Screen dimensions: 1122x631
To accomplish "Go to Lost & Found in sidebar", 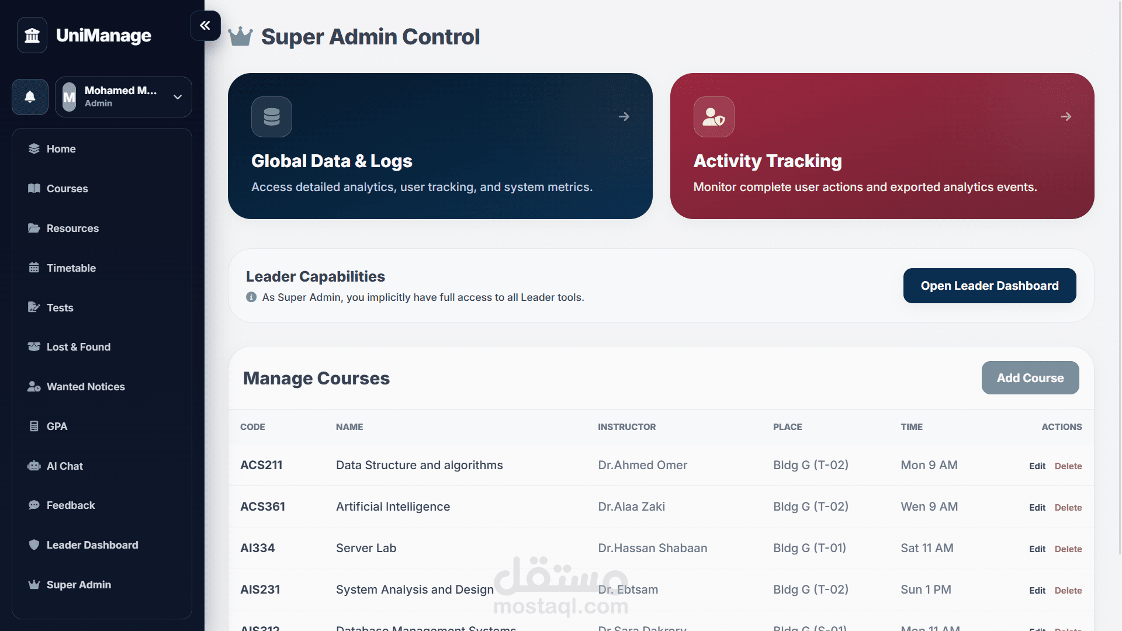I will coord(78,347).
